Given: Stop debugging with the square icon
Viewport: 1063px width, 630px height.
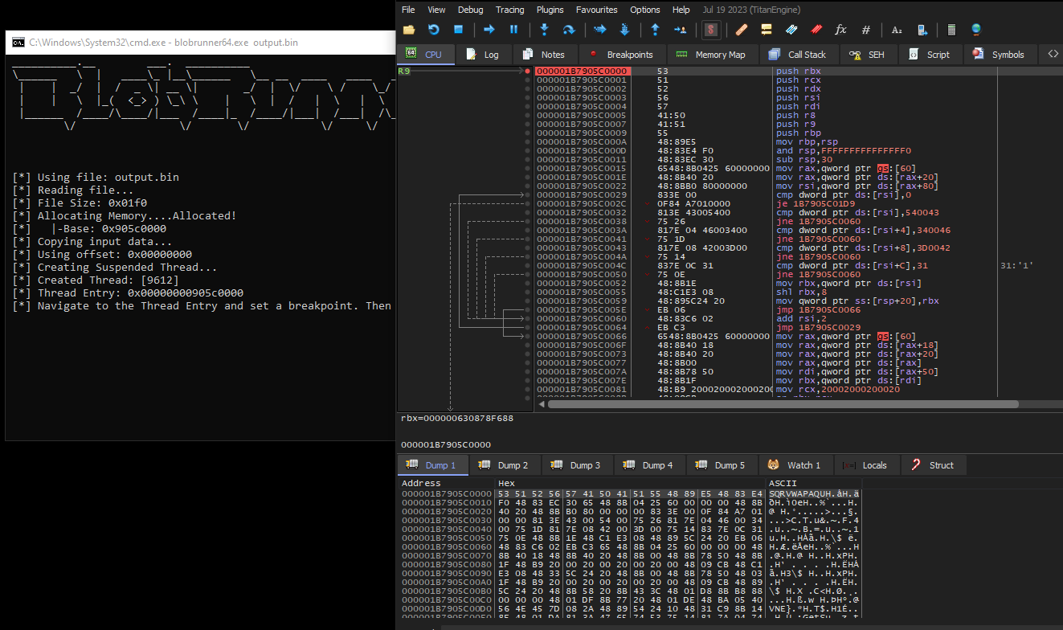Looking at the screenshot, I should (459, 30).
